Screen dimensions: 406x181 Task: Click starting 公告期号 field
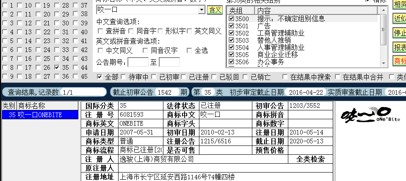(x=138, y=62)
